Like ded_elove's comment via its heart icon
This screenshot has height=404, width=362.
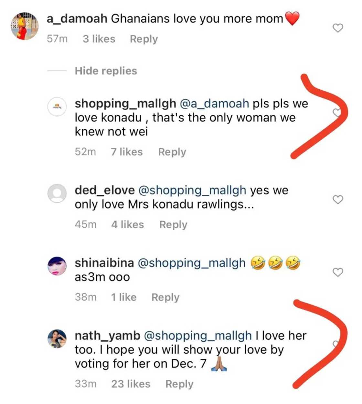[x=337, y=200]
